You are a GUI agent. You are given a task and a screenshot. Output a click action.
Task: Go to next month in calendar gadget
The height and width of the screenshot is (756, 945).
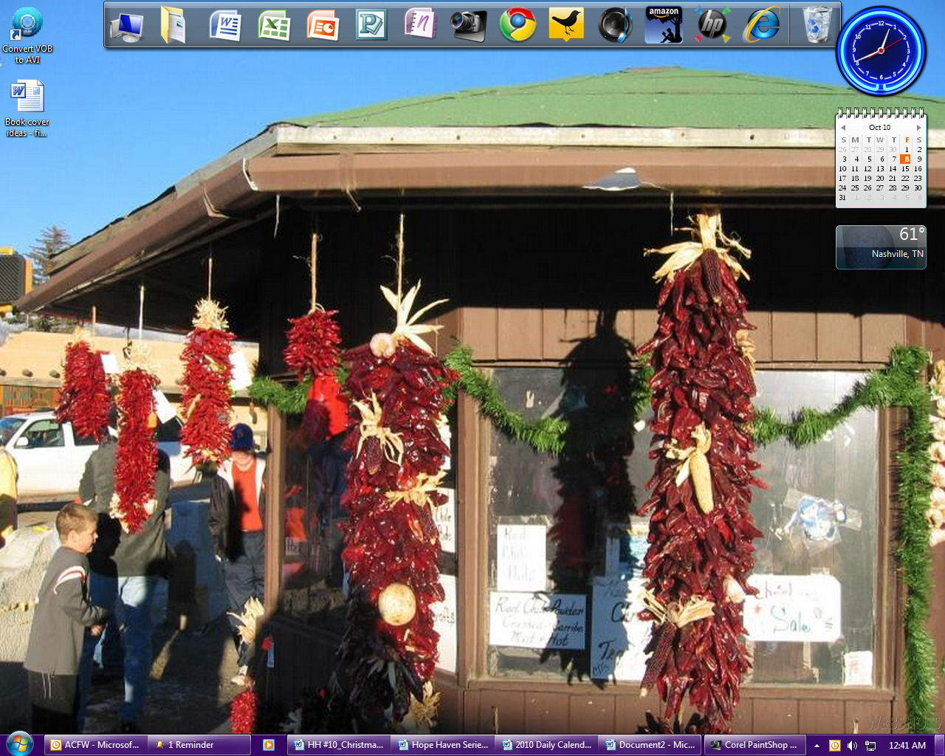[918, 128]
